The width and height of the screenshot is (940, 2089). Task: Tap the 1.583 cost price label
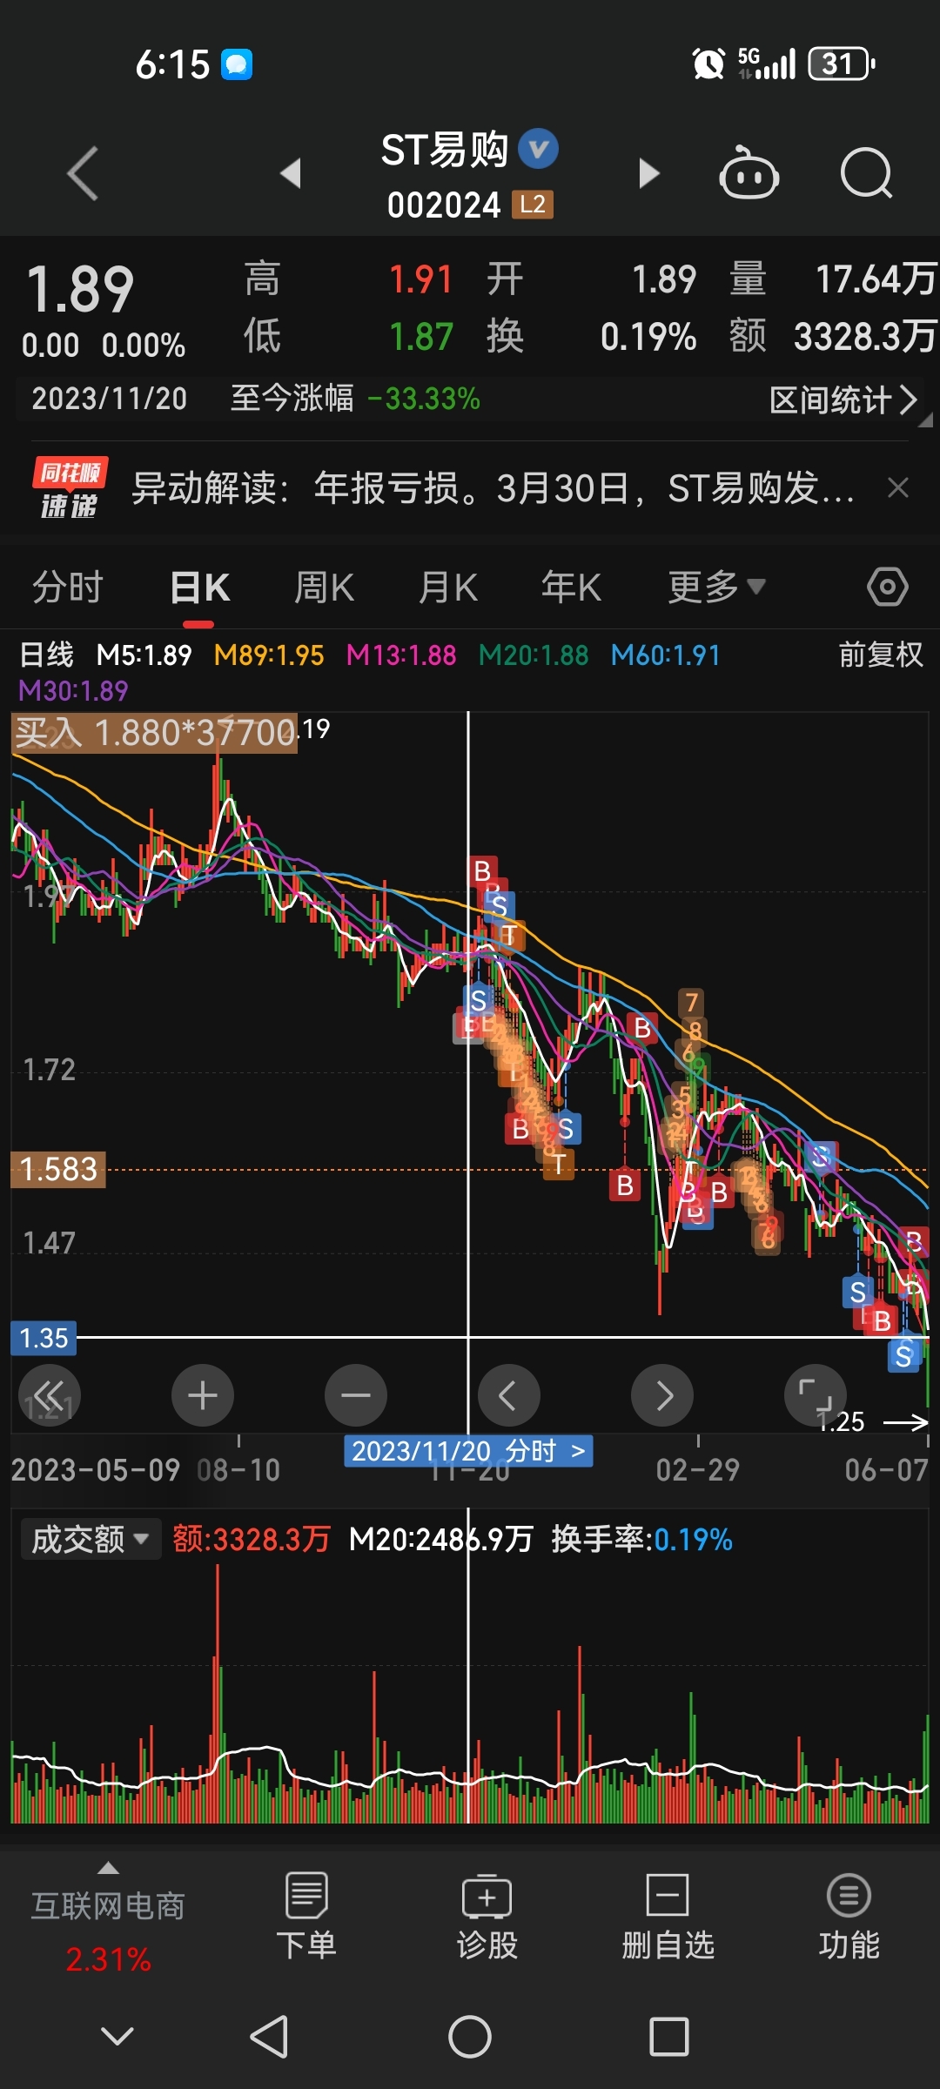58,1170
